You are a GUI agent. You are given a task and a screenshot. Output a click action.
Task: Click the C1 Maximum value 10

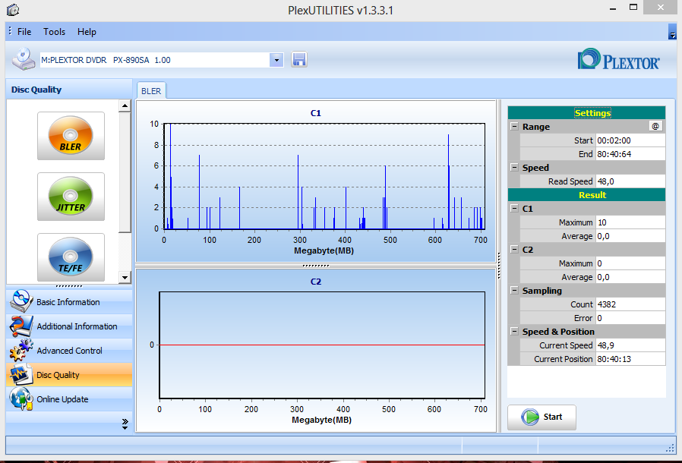[x=630, y=222]
